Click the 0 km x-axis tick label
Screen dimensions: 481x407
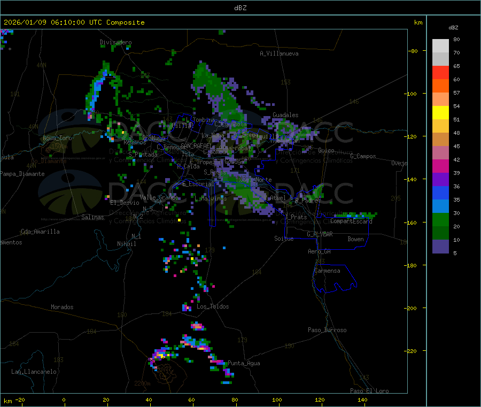(64, 400)
